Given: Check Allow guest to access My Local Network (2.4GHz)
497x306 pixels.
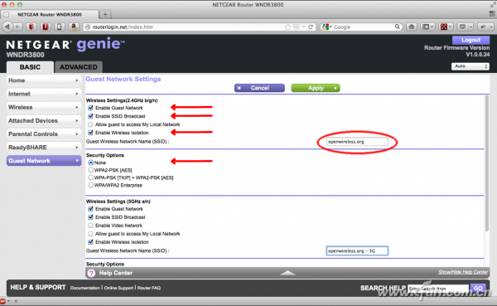Looking at the screenshot, I should [90, 124].
